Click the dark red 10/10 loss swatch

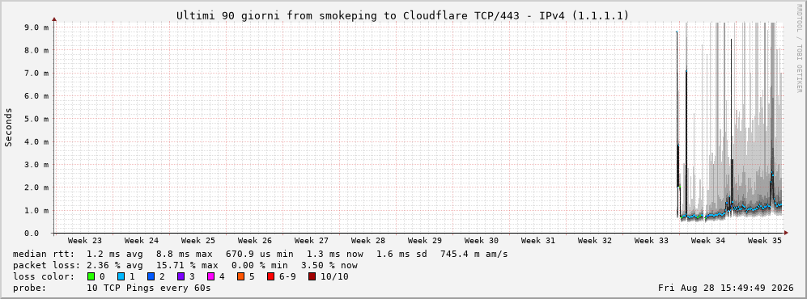click(312, 276)
